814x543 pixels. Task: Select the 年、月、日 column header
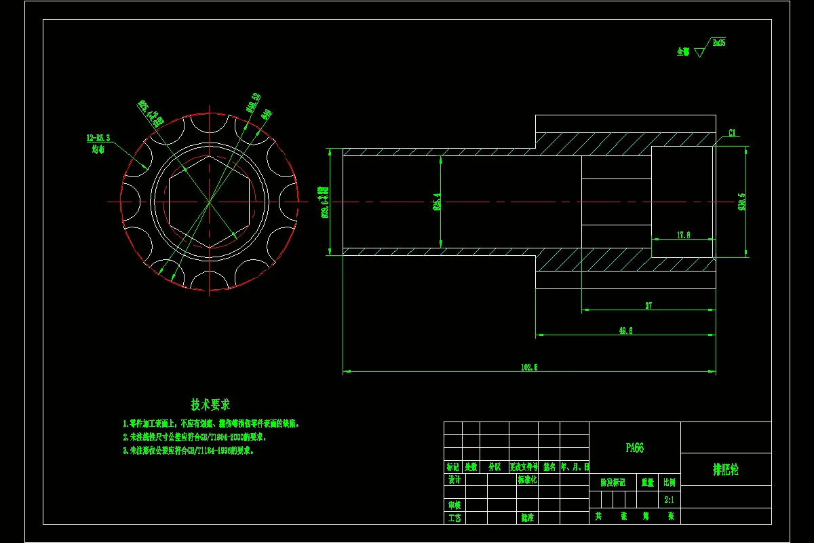point(575,467)
